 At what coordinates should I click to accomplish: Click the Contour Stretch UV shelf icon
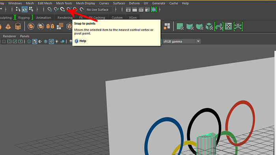[219, 26]
